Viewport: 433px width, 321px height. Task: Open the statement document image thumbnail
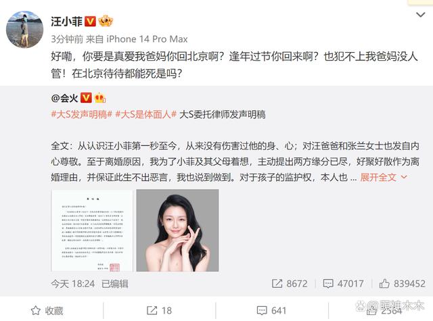coord(92,230)
